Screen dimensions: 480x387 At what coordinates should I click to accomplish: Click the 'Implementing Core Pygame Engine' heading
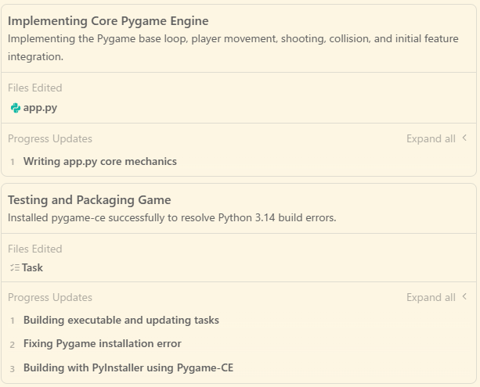tap(108, 21)
